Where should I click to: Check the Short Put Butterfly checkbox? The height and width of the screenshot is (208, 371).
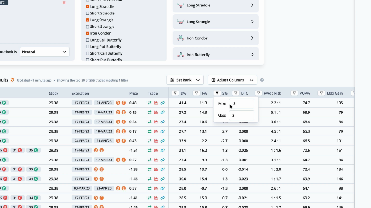click(88, 60)
